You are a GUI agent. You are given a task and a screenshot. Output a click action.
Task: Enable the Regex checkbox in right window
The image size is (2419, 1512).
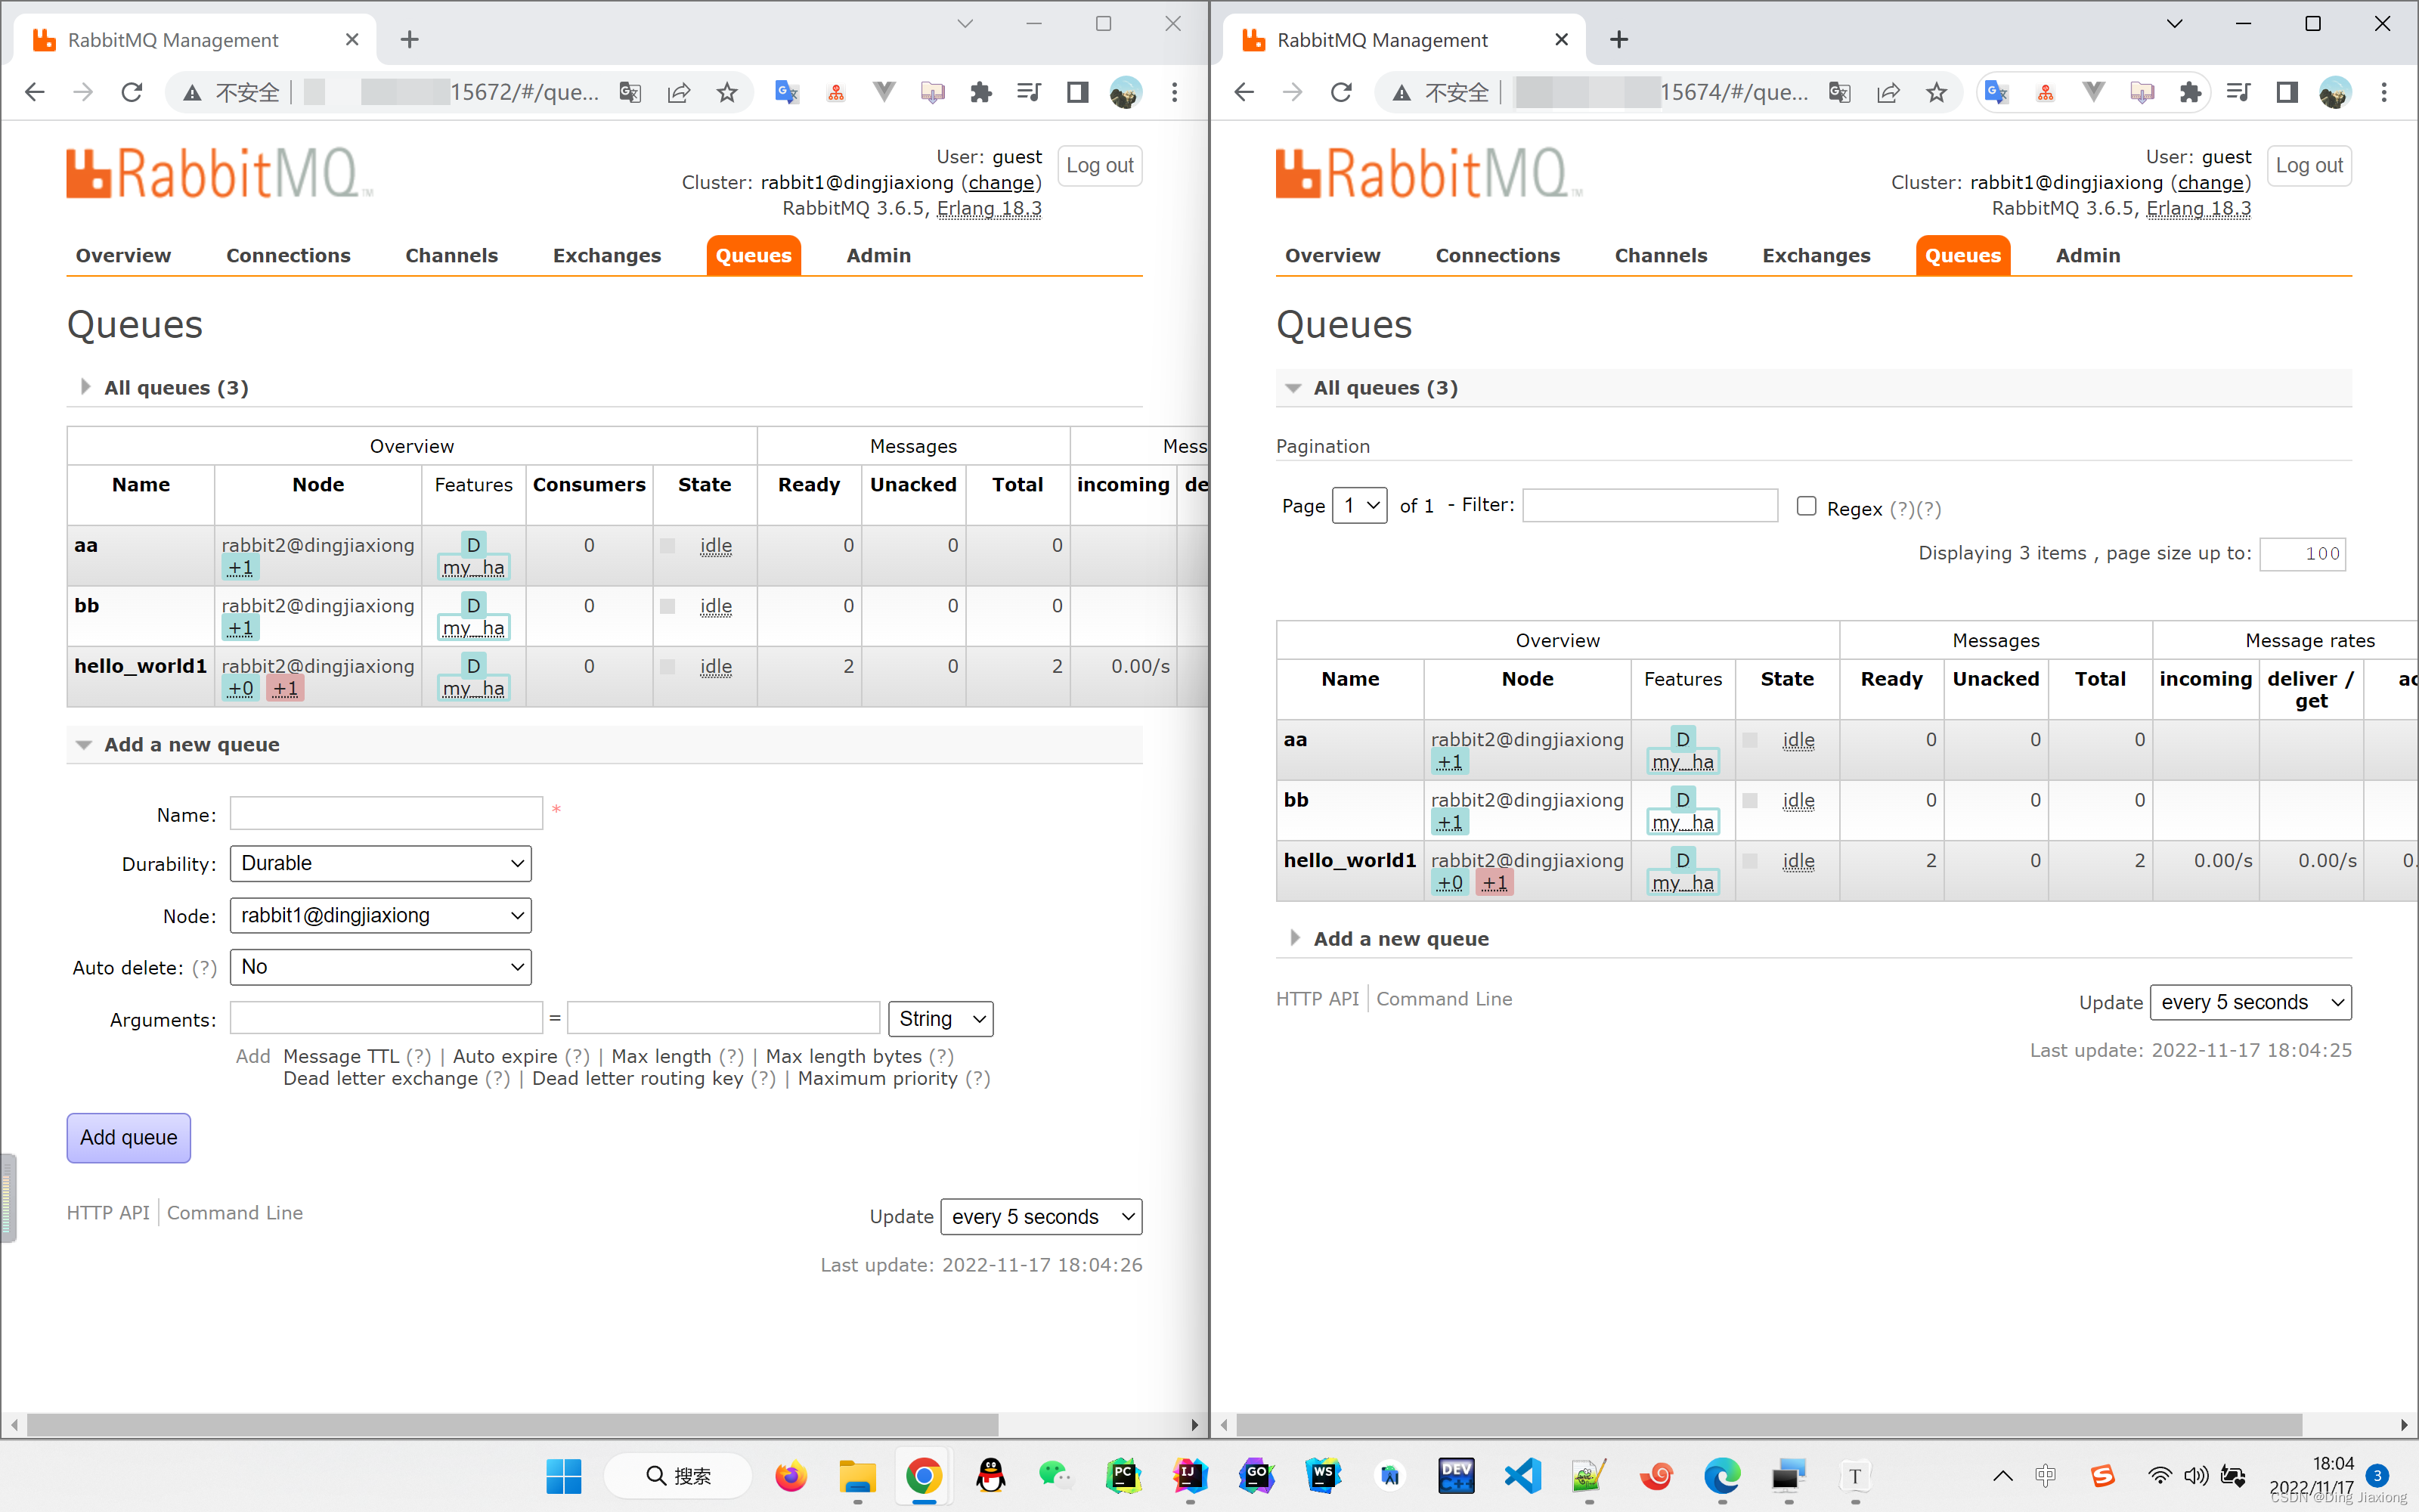[1806, 506]
